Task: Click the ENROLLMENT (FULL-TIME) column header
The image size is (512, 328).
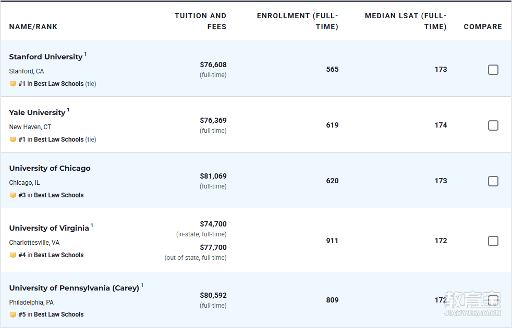Action: point(298,21)
